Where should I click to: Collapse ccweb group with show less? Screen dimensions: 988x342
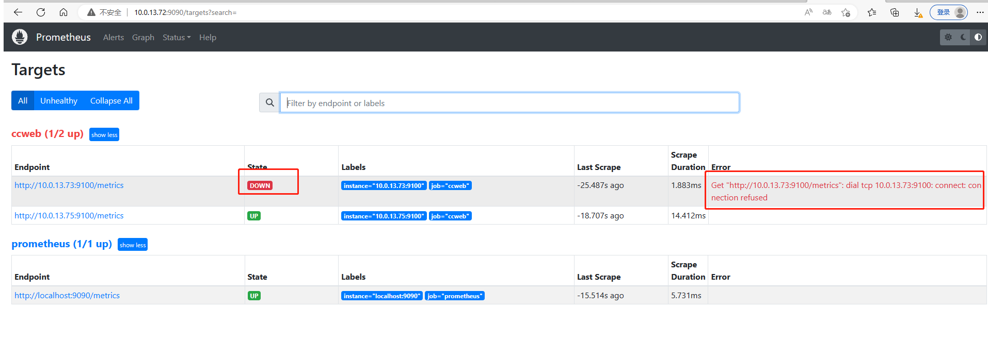[x=104, y=134]
